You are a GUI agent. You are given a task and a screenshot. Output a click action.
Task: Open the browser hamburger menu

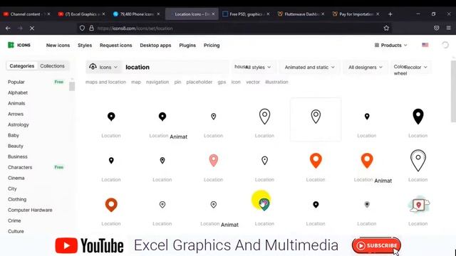coord(448,28)
